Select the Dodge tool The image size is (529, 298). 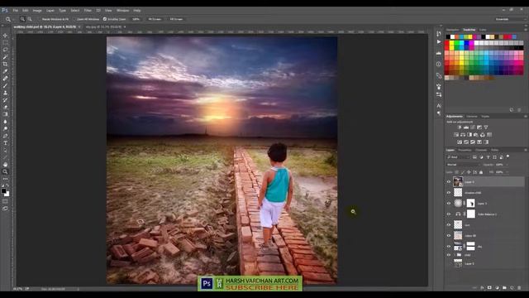[x=5, y=129]
